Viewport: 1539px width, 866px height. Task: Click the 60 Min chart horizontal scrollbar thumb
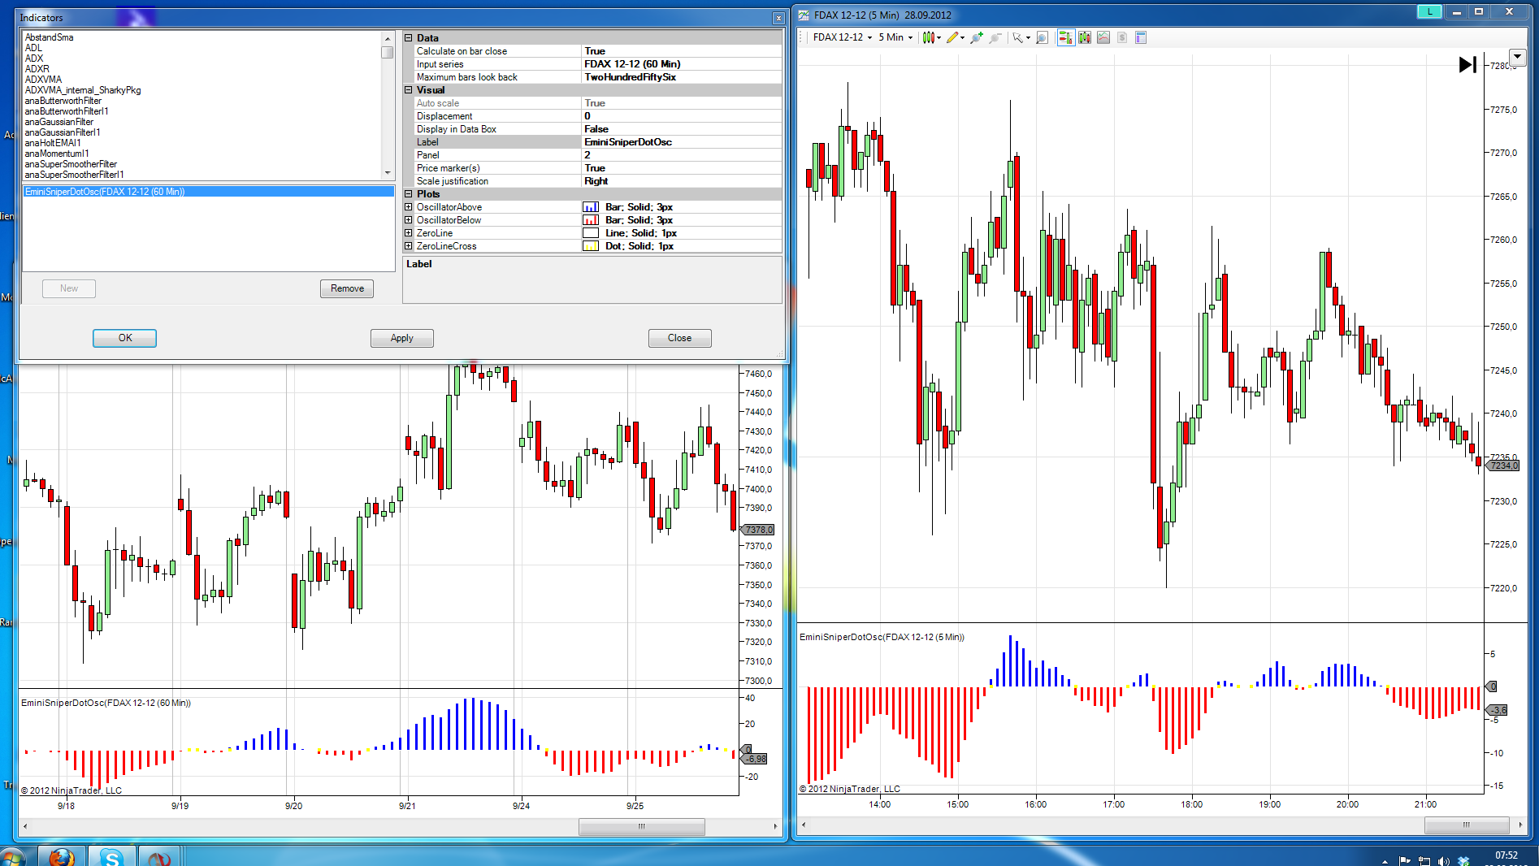pyautogui.click(x=642, y=826)
